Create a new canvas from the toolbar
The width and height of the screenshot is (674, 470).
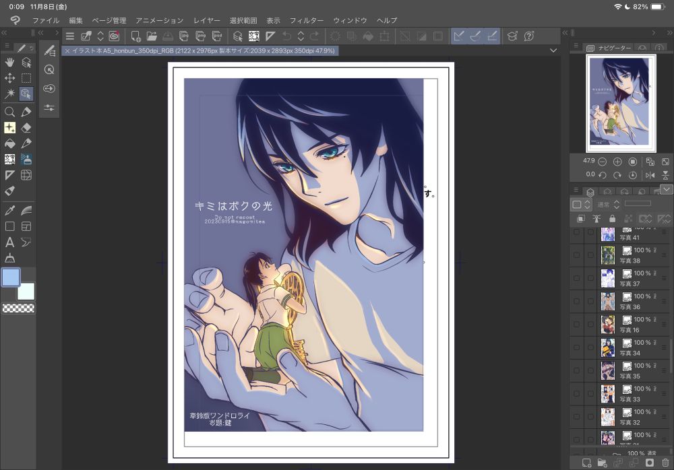click(x=136, y=36)
